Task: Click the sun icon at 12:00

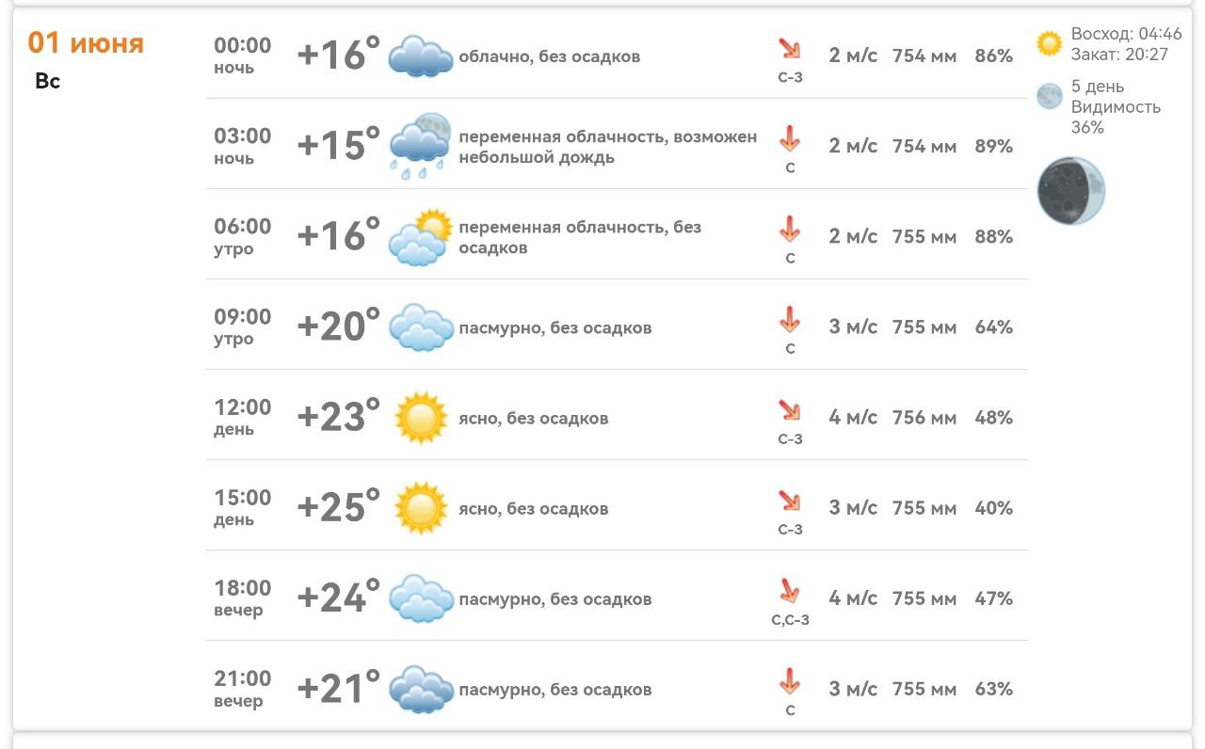Action: (420, 418)
